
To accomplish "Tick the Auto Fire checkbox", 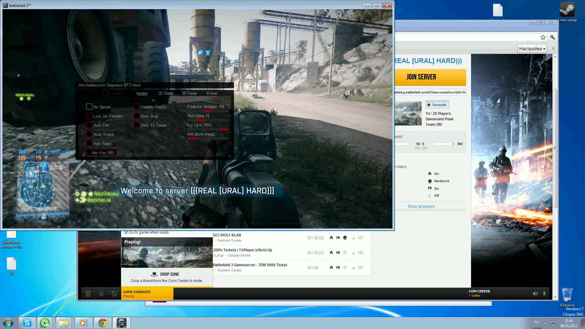I will pyautogui.click(x=89, y=125).
